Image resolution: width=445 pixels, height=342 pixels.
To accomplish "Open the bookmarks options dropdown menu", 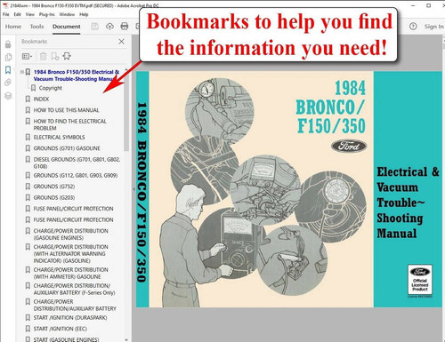I will click(27, 56).
